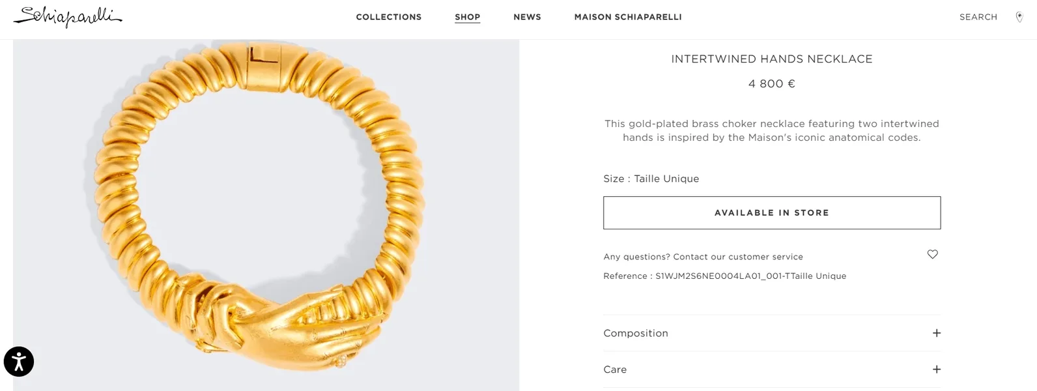Expand the Care section
The height and width of the screenshot is (391, 1037).
(772, 369)
